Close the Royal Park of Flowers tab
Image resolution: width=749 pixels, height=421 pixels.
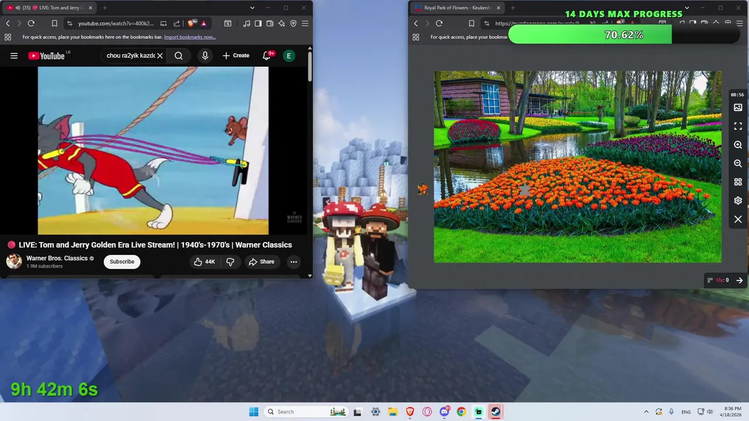pyautogui.click(x=499, y=8)
